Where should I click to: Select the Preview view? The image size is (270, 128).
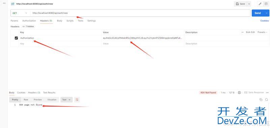[x=38, y=99]
